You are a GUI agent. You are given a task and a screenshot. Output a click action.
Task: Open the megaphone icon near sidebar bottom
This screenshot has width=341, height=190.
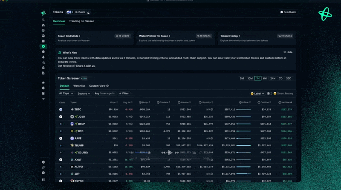click(x=43, y=167)
